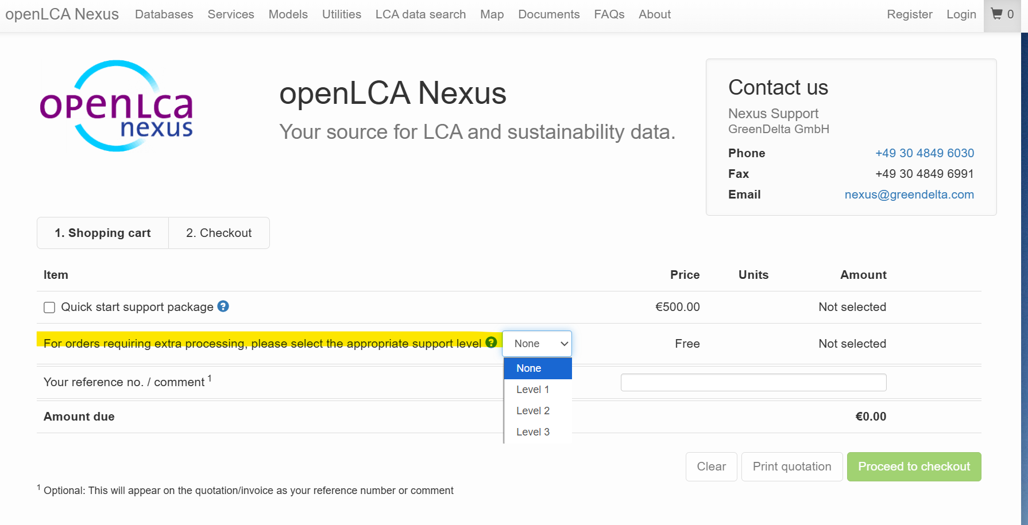
Task: Switch to the 2. Checkout tab
Action: point(219,233)
